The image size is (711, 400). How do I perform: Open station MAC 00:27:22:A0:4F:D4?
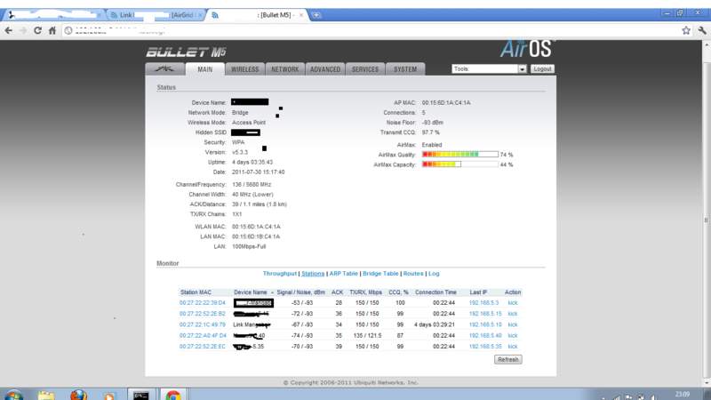coord(203,336)
